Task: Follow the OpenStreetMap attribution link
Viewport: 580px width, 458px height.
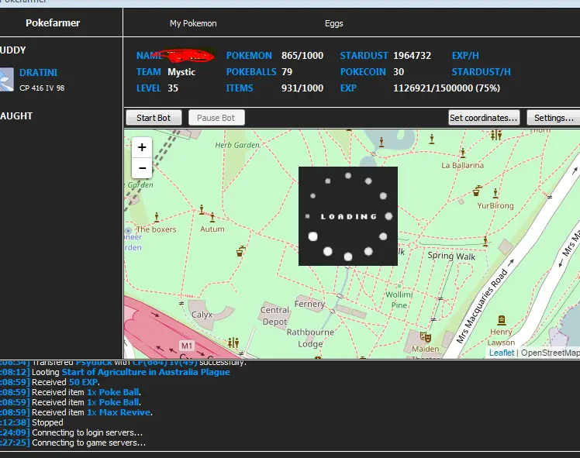Action: pos(550,353)
